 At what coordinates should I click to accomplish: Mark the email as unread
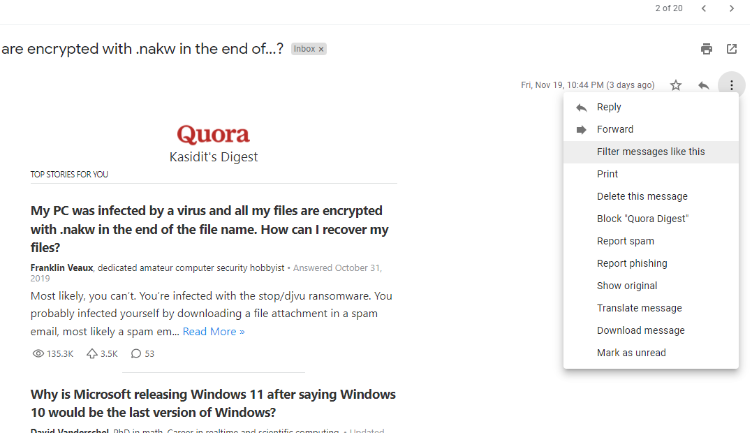[x=631, y=353]
